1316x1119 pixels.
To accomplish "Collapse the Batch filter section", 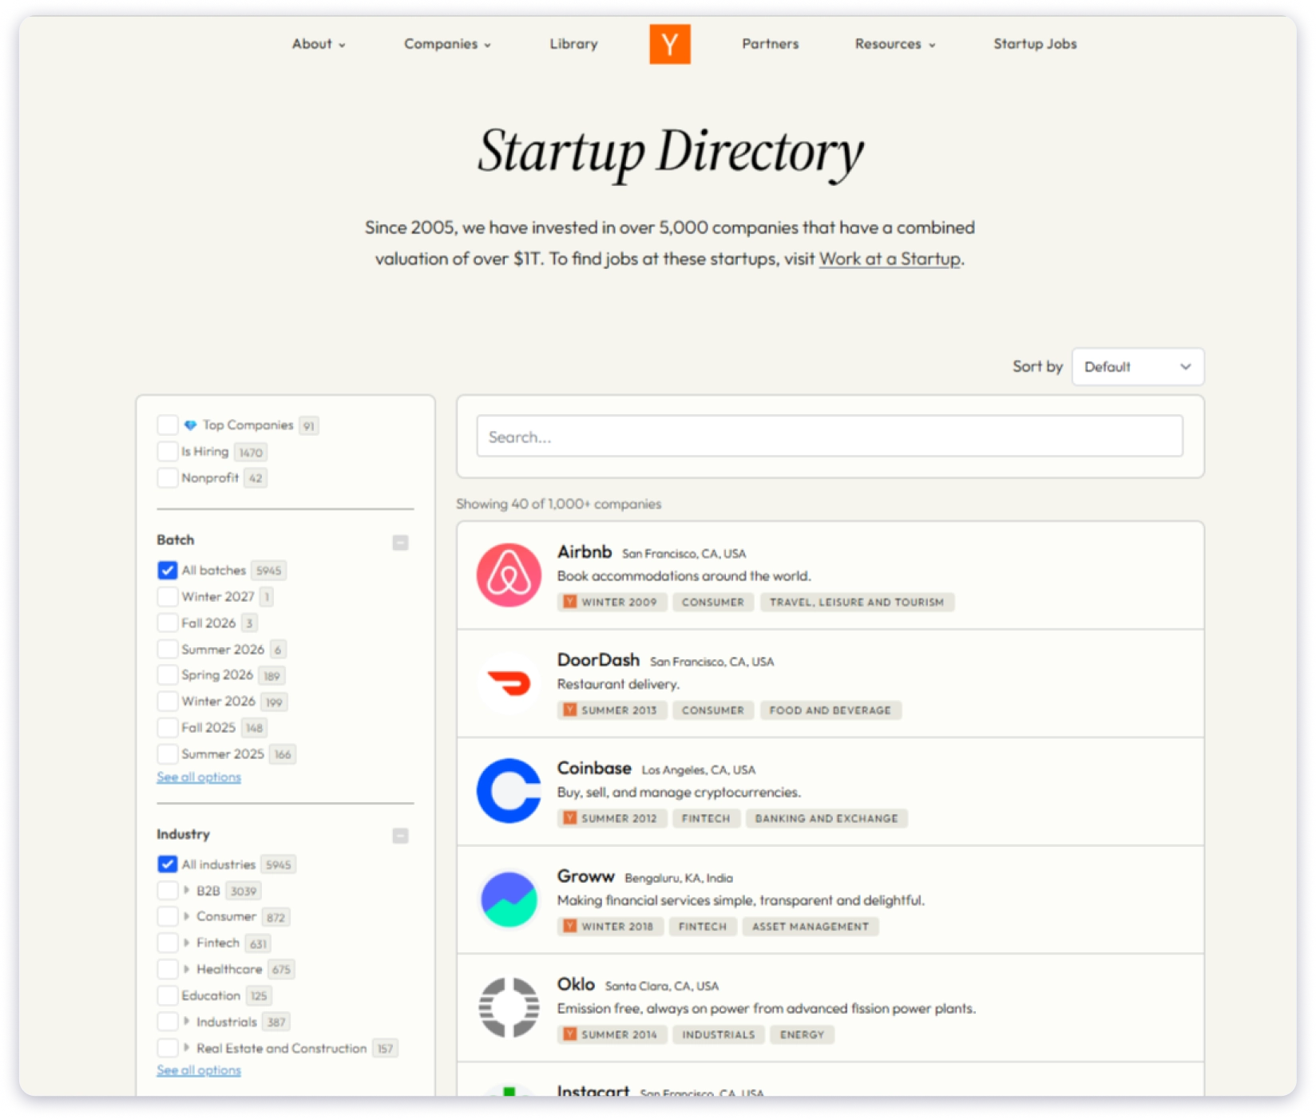I will click(x=400, y=543).
